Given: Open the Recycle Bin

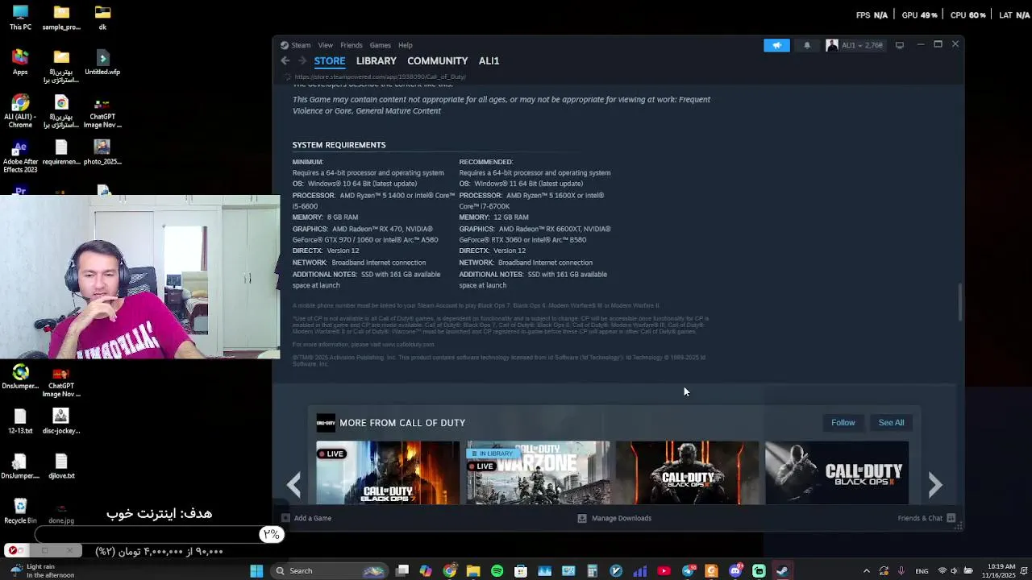Looking at the screenshot, I should click(20, 511).
